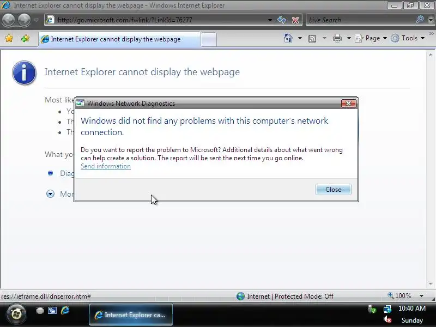Go back with the Back arrow button
436x327 pixels.
tap(9, 20)
